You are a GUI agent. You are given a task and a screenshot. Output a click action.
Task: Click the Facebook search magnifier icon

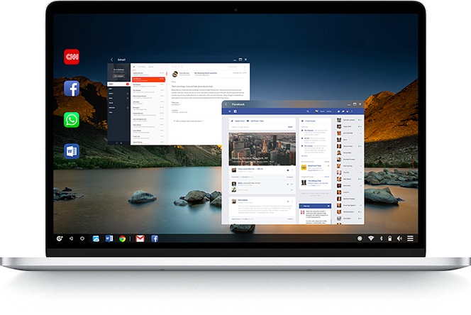coord(308,111)
